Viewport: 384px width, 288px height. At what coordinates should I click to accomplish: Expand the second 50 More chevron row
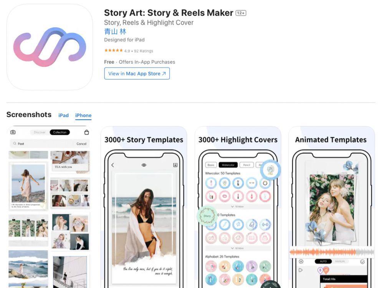237,248
